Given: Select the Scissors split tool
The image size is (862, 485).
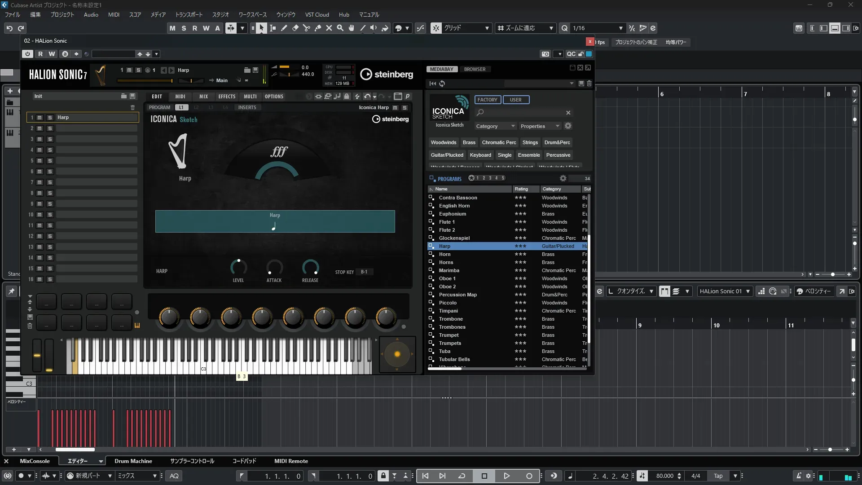Looking at the screenshot, I should click(x=306, y=28).
